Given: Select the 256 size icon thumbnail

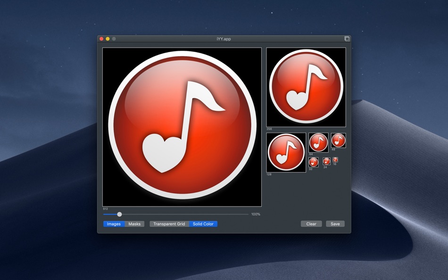Looking at the screenshot, I should tap(306, 87).
